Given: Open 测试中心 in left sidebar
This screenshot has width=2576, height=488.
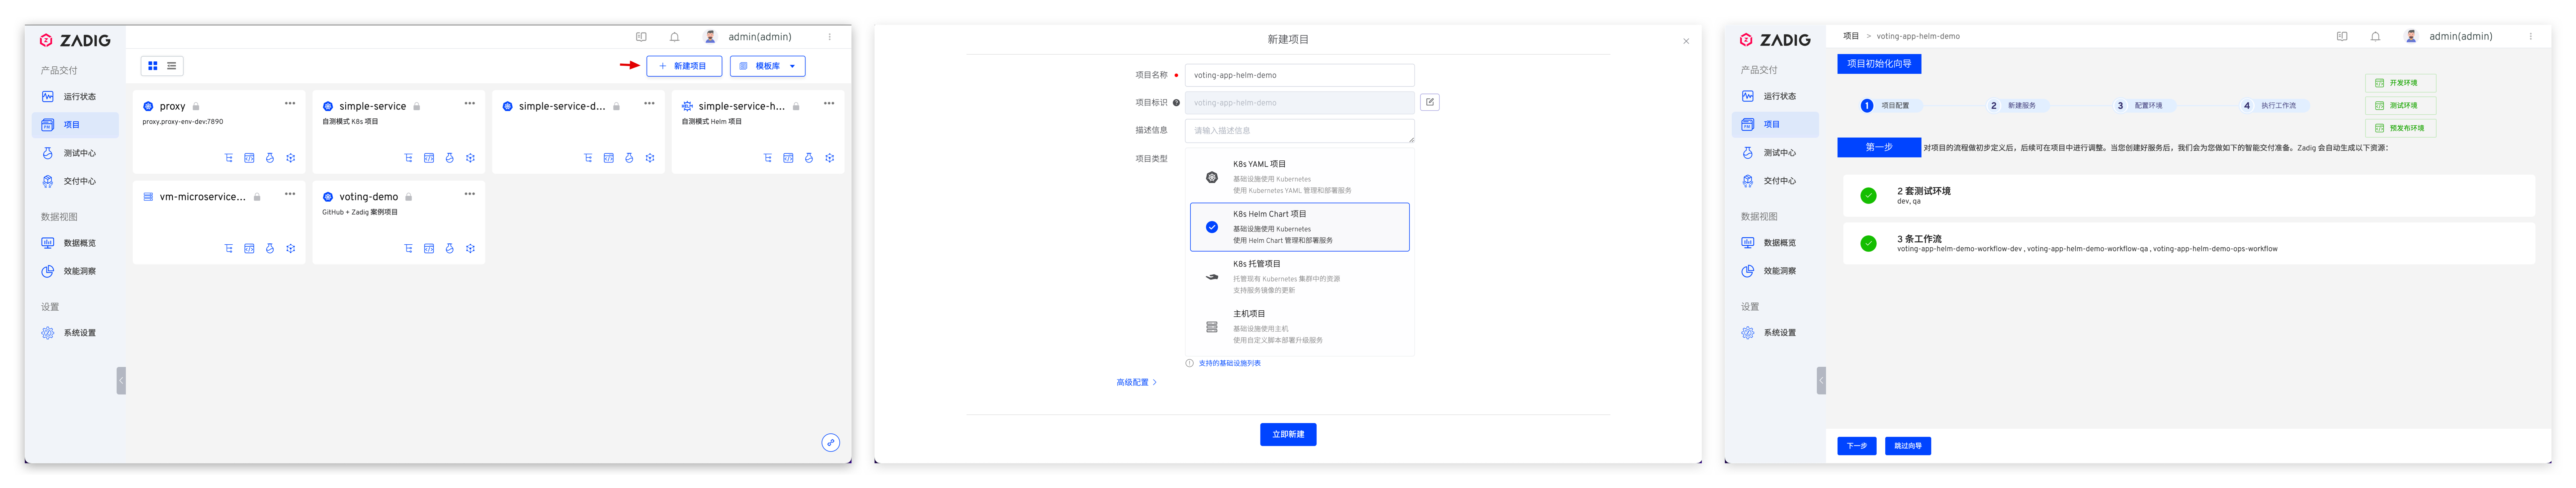Looking at the screenshot, I should pyautogui.click(x=79, y=153).
